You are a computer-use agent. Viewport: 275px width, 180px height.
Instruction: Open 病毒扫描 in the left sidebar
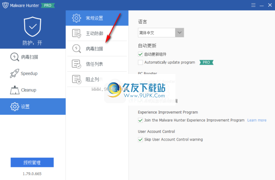(33, 57)
